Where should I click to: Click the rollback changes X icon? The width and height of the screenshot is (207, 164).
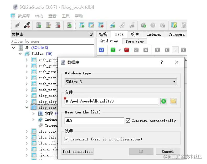click(146, 50)
